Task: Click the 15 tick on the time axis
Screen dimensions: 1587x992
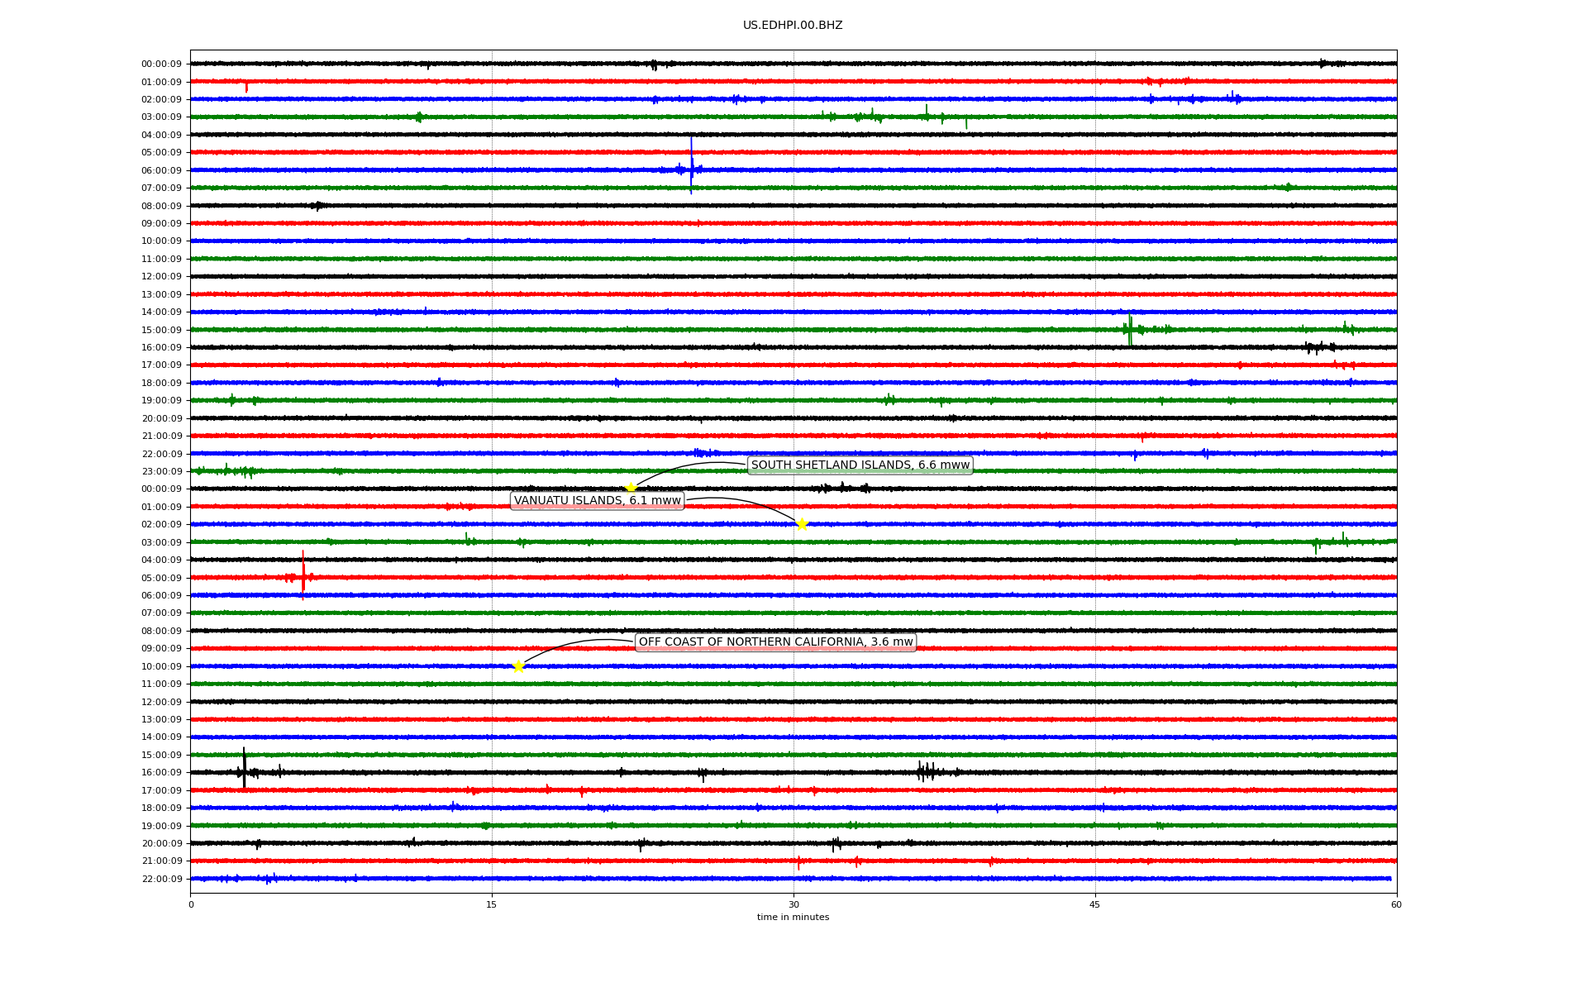Action: coord(492,904)
